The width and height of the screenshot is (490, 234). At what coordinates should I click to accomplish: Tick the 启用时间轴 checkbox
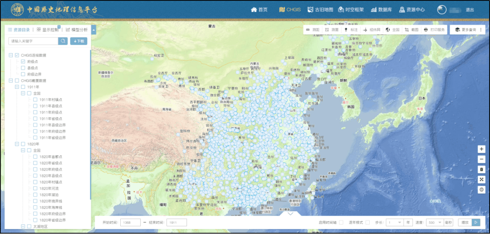(x=341, y=222)
